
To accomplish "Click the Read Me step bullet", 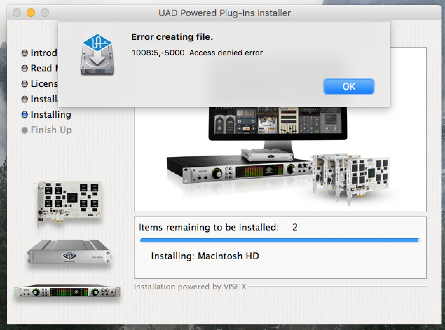I will coord(25,68).
